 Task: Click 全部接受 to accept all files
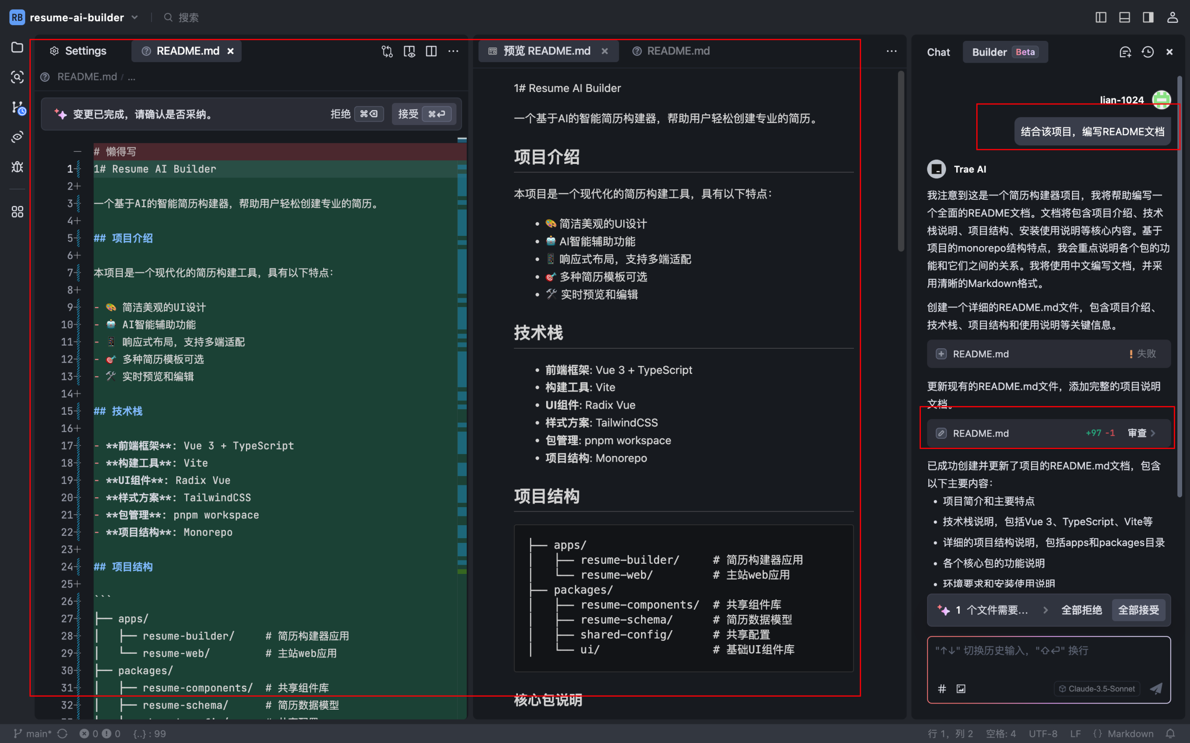pos(1138,610)
